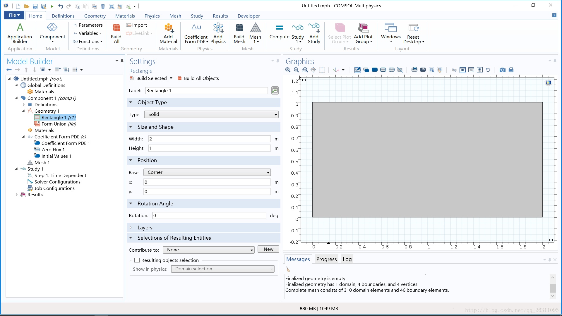This screenshot has width=562, height=316.
Task: Toggle View Unhidden objects button
Action: (x=462, y=70)
